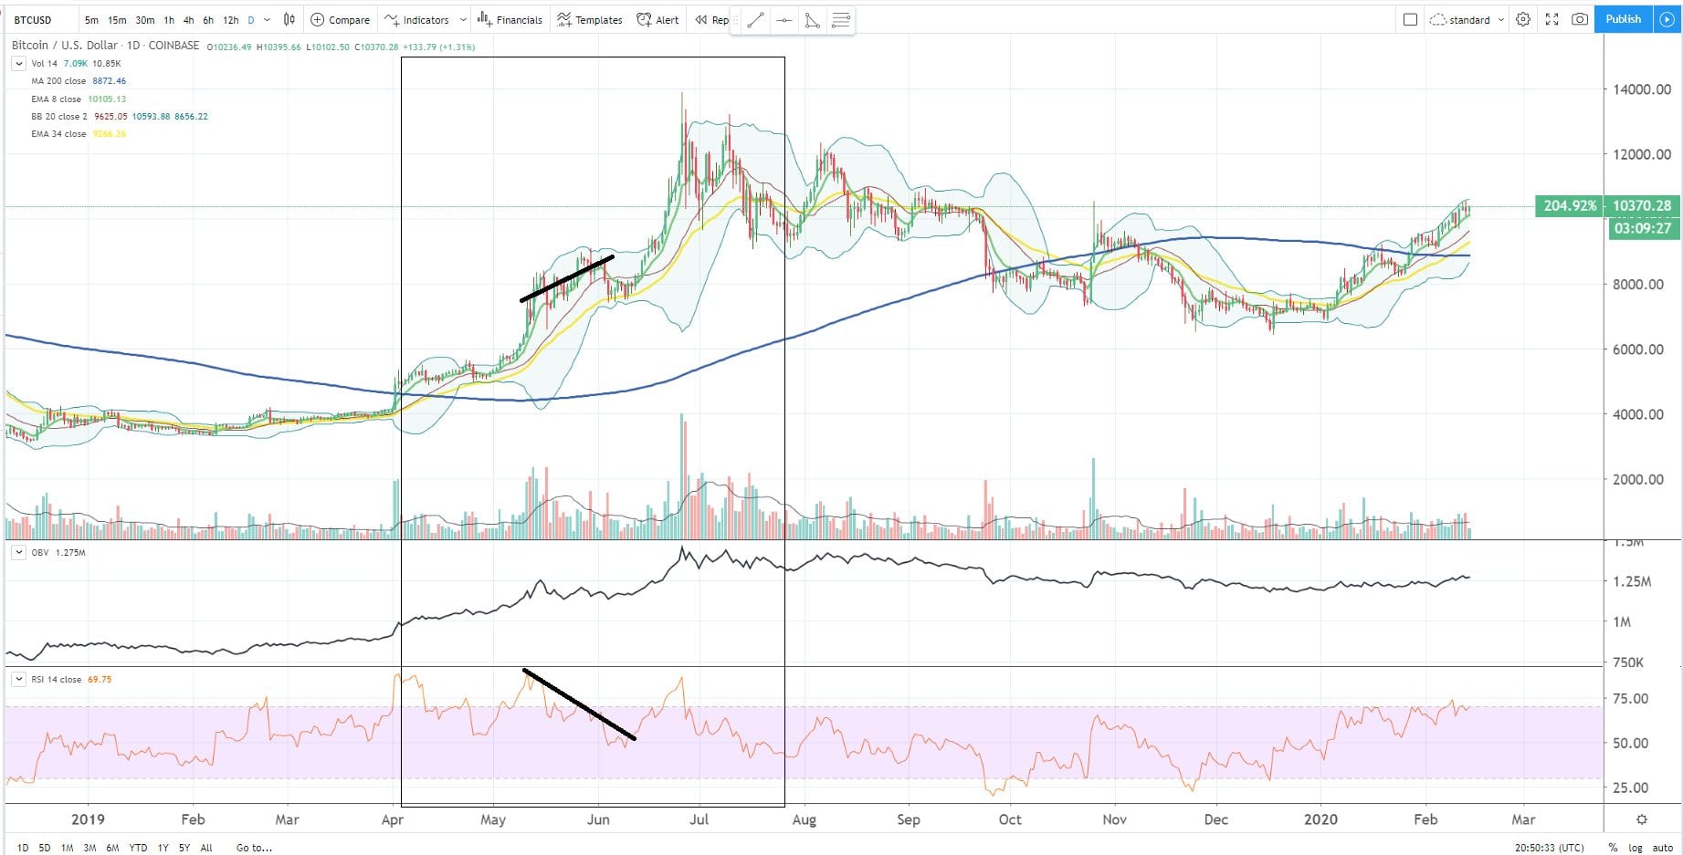Toggle percent scale mode
Viewport: 1683px width, 855px height.
[1613, 848]
